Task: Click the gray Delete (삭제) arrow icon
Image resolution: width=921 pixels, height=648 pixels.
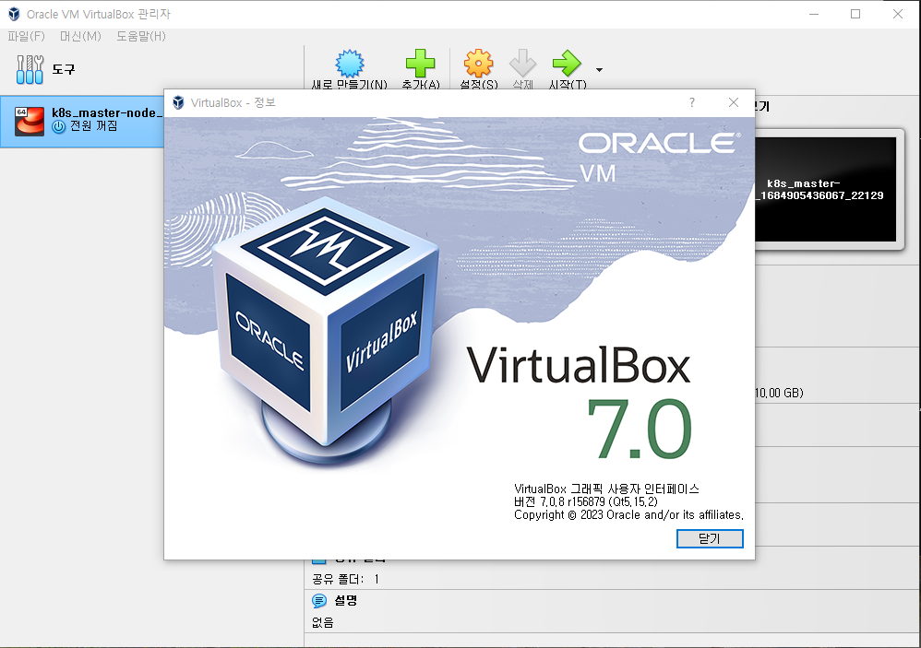Action: click(x=522, y=64)
